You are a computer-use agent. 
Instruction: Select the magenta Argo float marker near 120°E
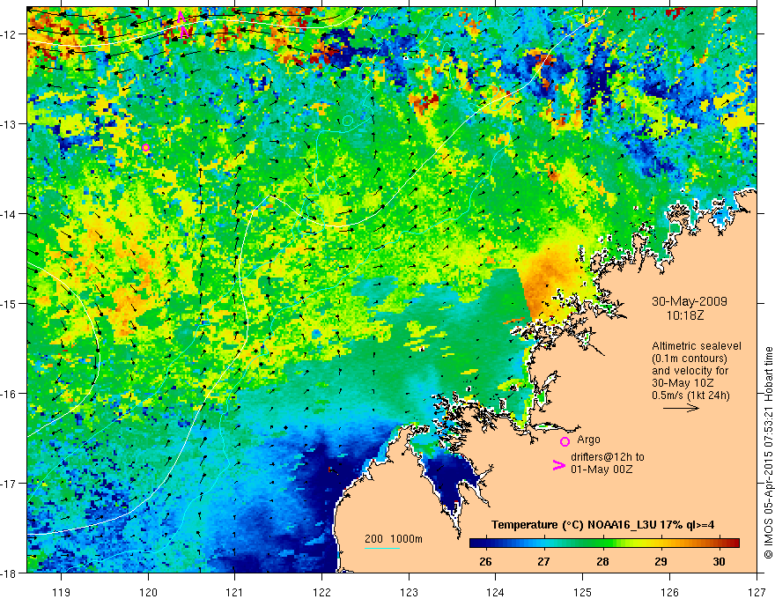[x=145, y=148]
